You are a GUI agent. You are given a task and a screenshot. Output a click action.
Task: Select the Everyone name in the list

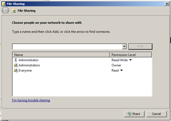25,70
